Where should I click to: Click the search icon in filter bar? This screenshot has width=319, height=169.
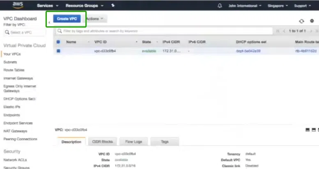point(60,31)
